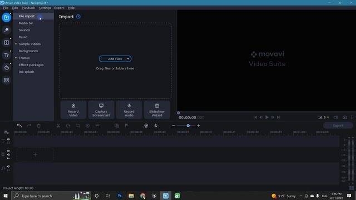This screenshot has height=200, width=356.
Task: Open the Import tab in left sidebar
Action: click(x=6, y=17)
